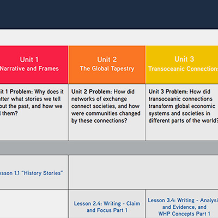The width and height of the screenshot is (218, 218).
Task: Click the gray divider bar between rows
Action: click(109, 148)
